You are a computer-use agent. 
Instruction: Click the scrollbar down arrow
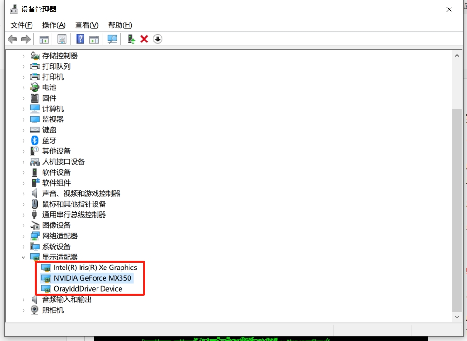click(x=457, y=317)
